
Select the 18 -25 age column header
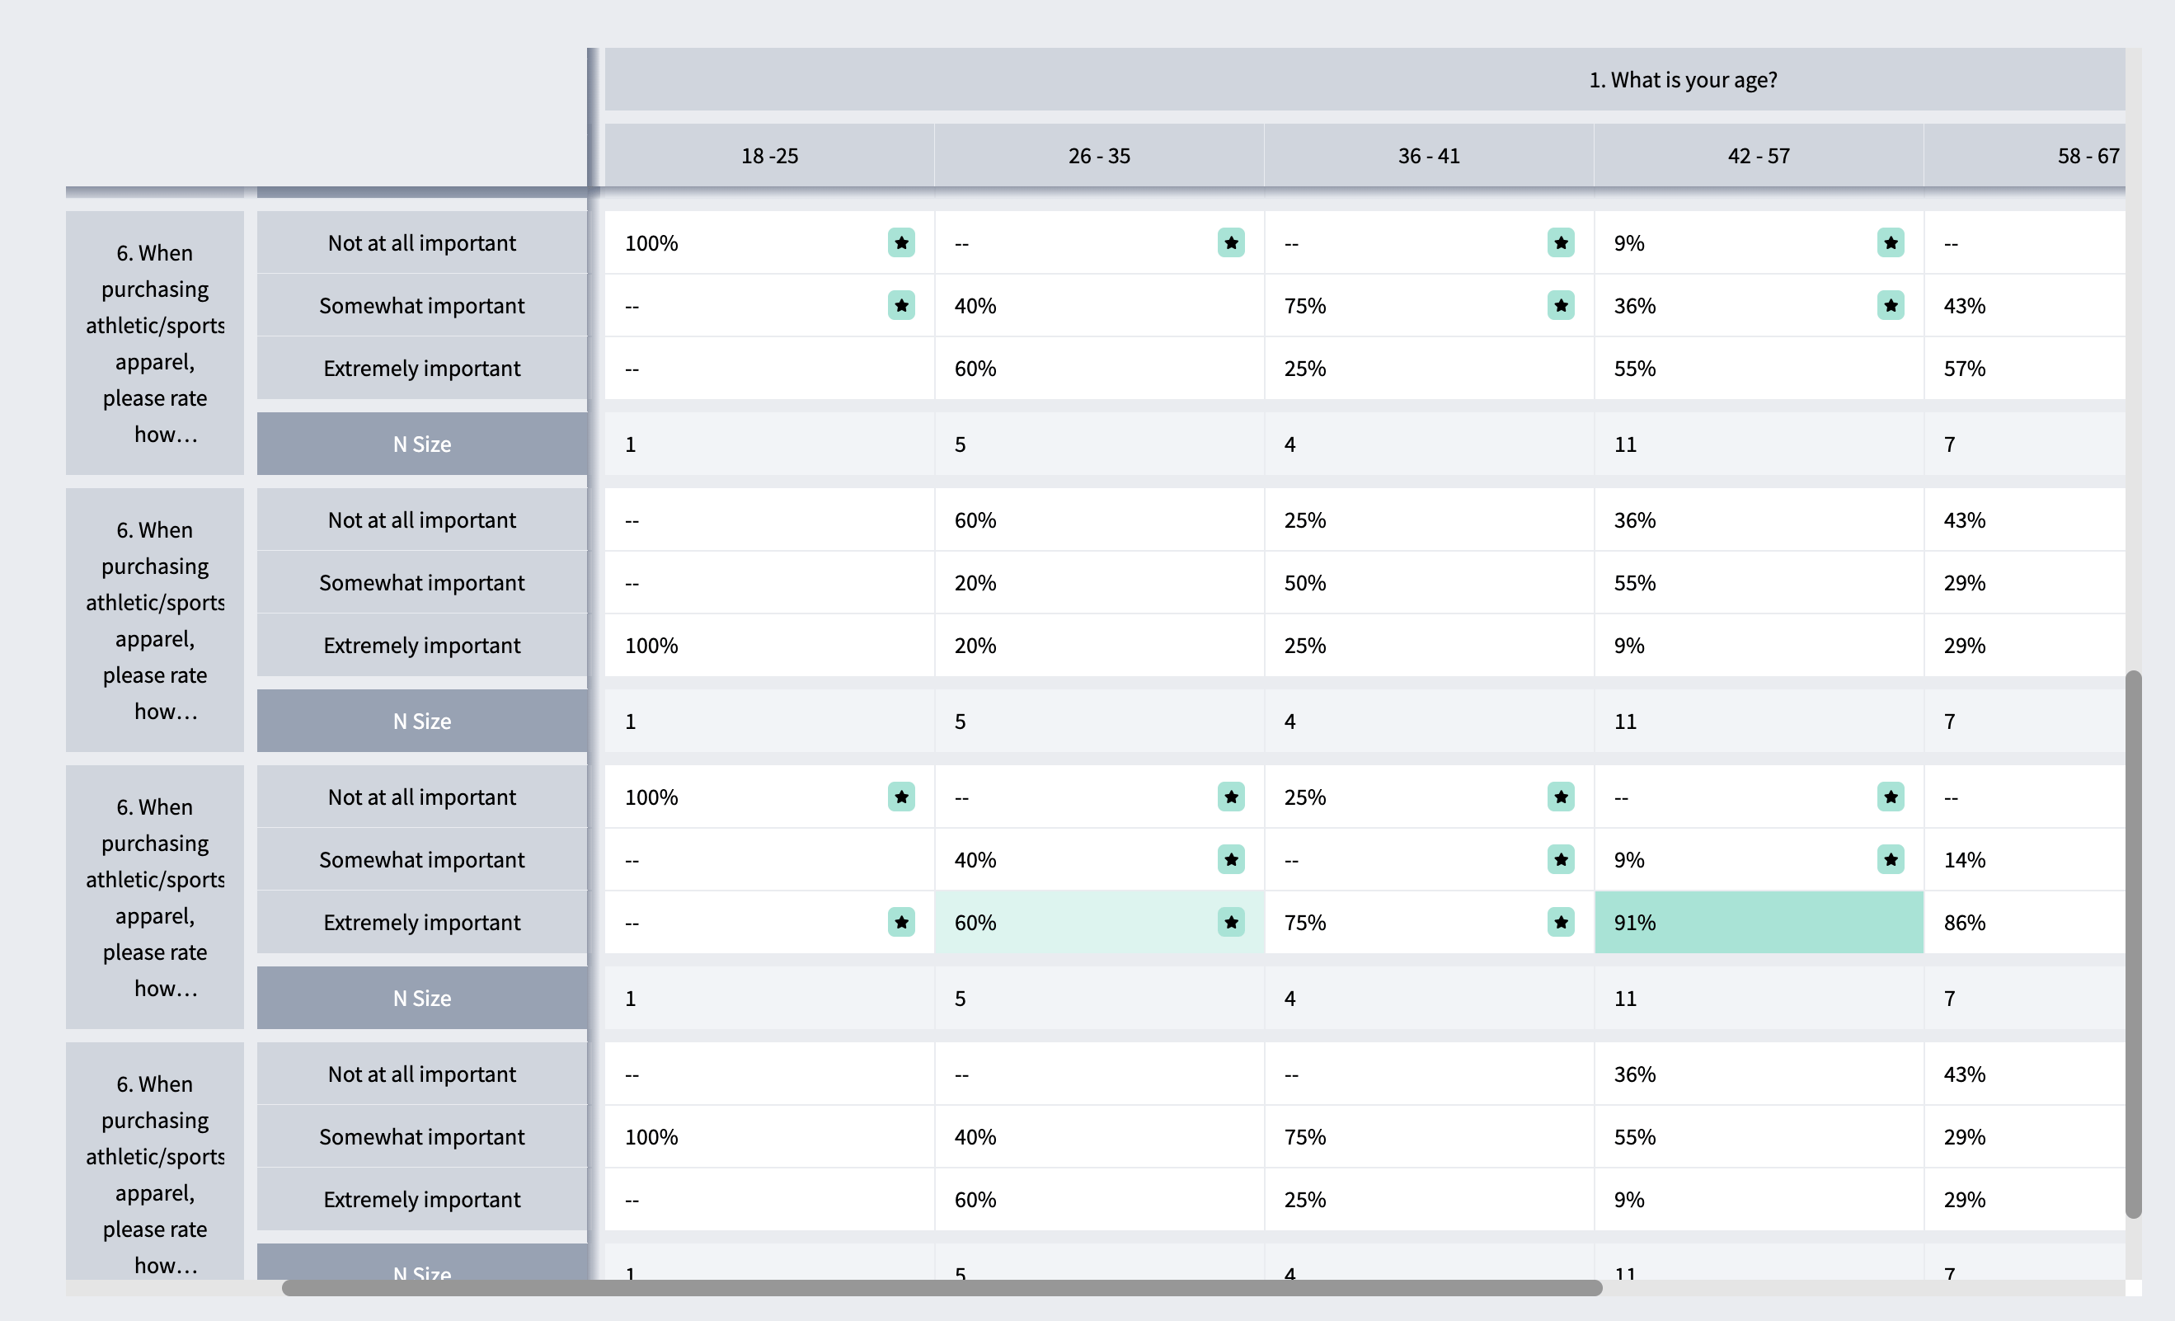click(769, 155)
